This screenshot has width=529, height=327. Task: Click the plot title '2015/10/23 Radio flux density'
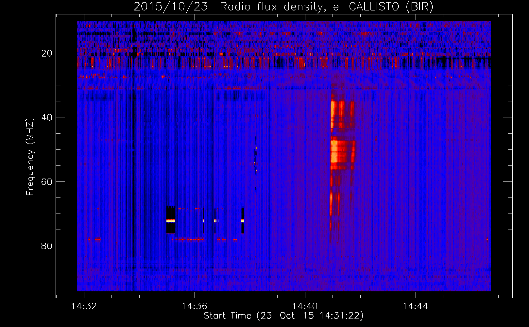pyautogui.click(x=283, y=7)
